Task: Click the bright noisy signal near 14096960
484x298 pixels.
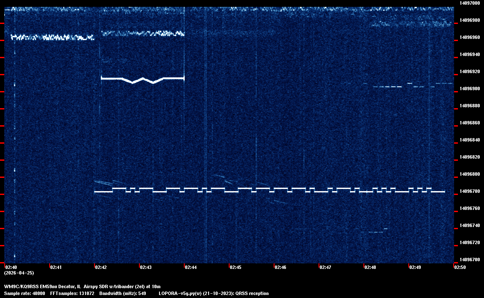Action: (x=51, y=38)
